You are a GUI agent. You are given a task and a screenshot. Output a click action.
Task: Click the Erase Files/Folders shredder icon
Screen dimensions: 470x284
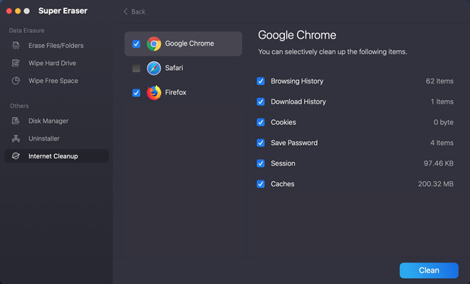[x=16, y=46]
